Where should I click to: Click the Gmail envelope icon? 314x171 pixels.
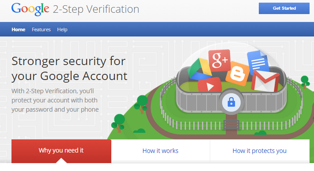click(x=265, y=81)
